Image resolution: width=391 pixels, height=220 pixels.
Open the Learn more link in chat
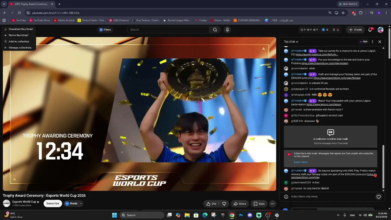click(x=301, y=162)
